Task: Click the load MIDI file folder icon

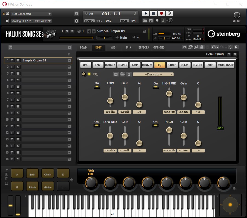Action: point(145,21)
